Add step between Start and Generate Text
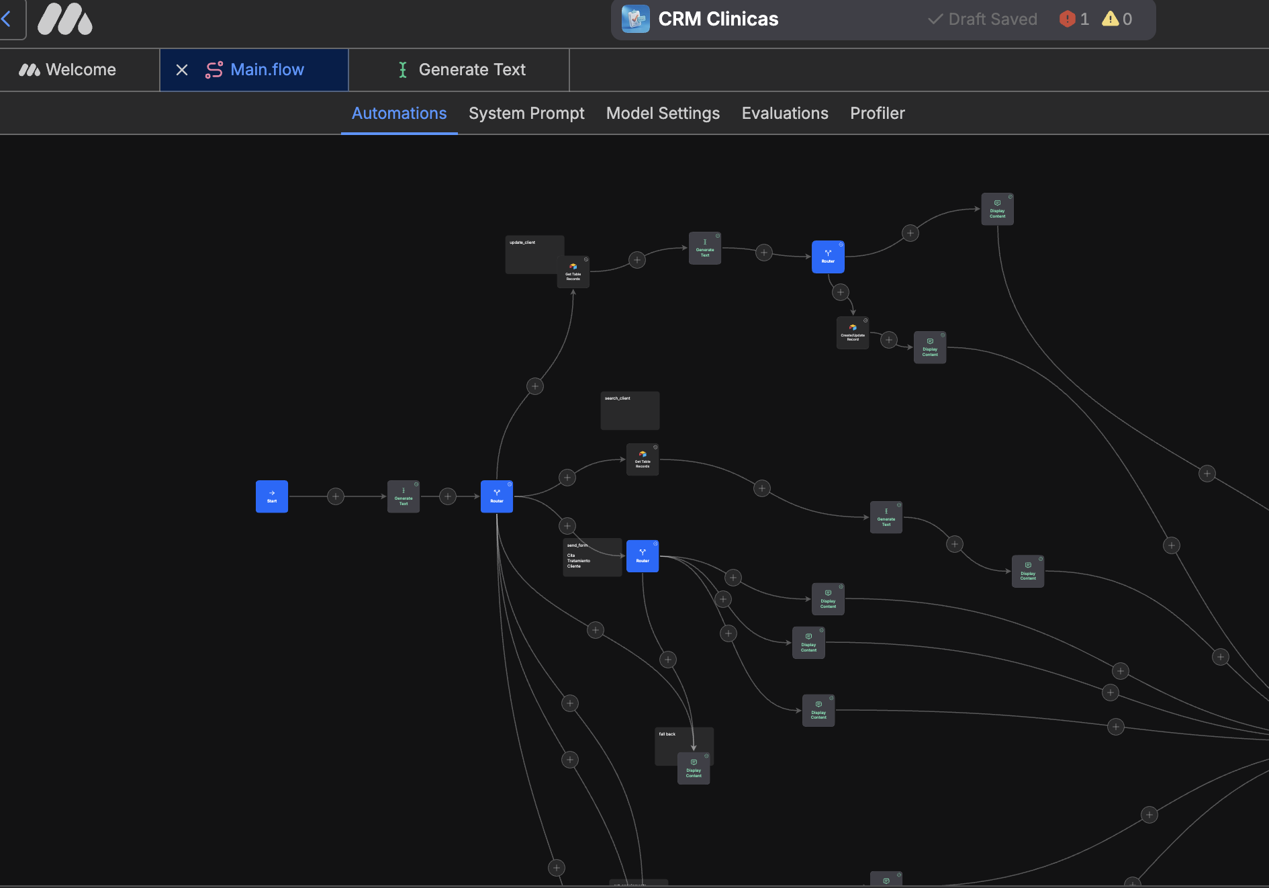The image size is (1269, 888). pos(336,496)
